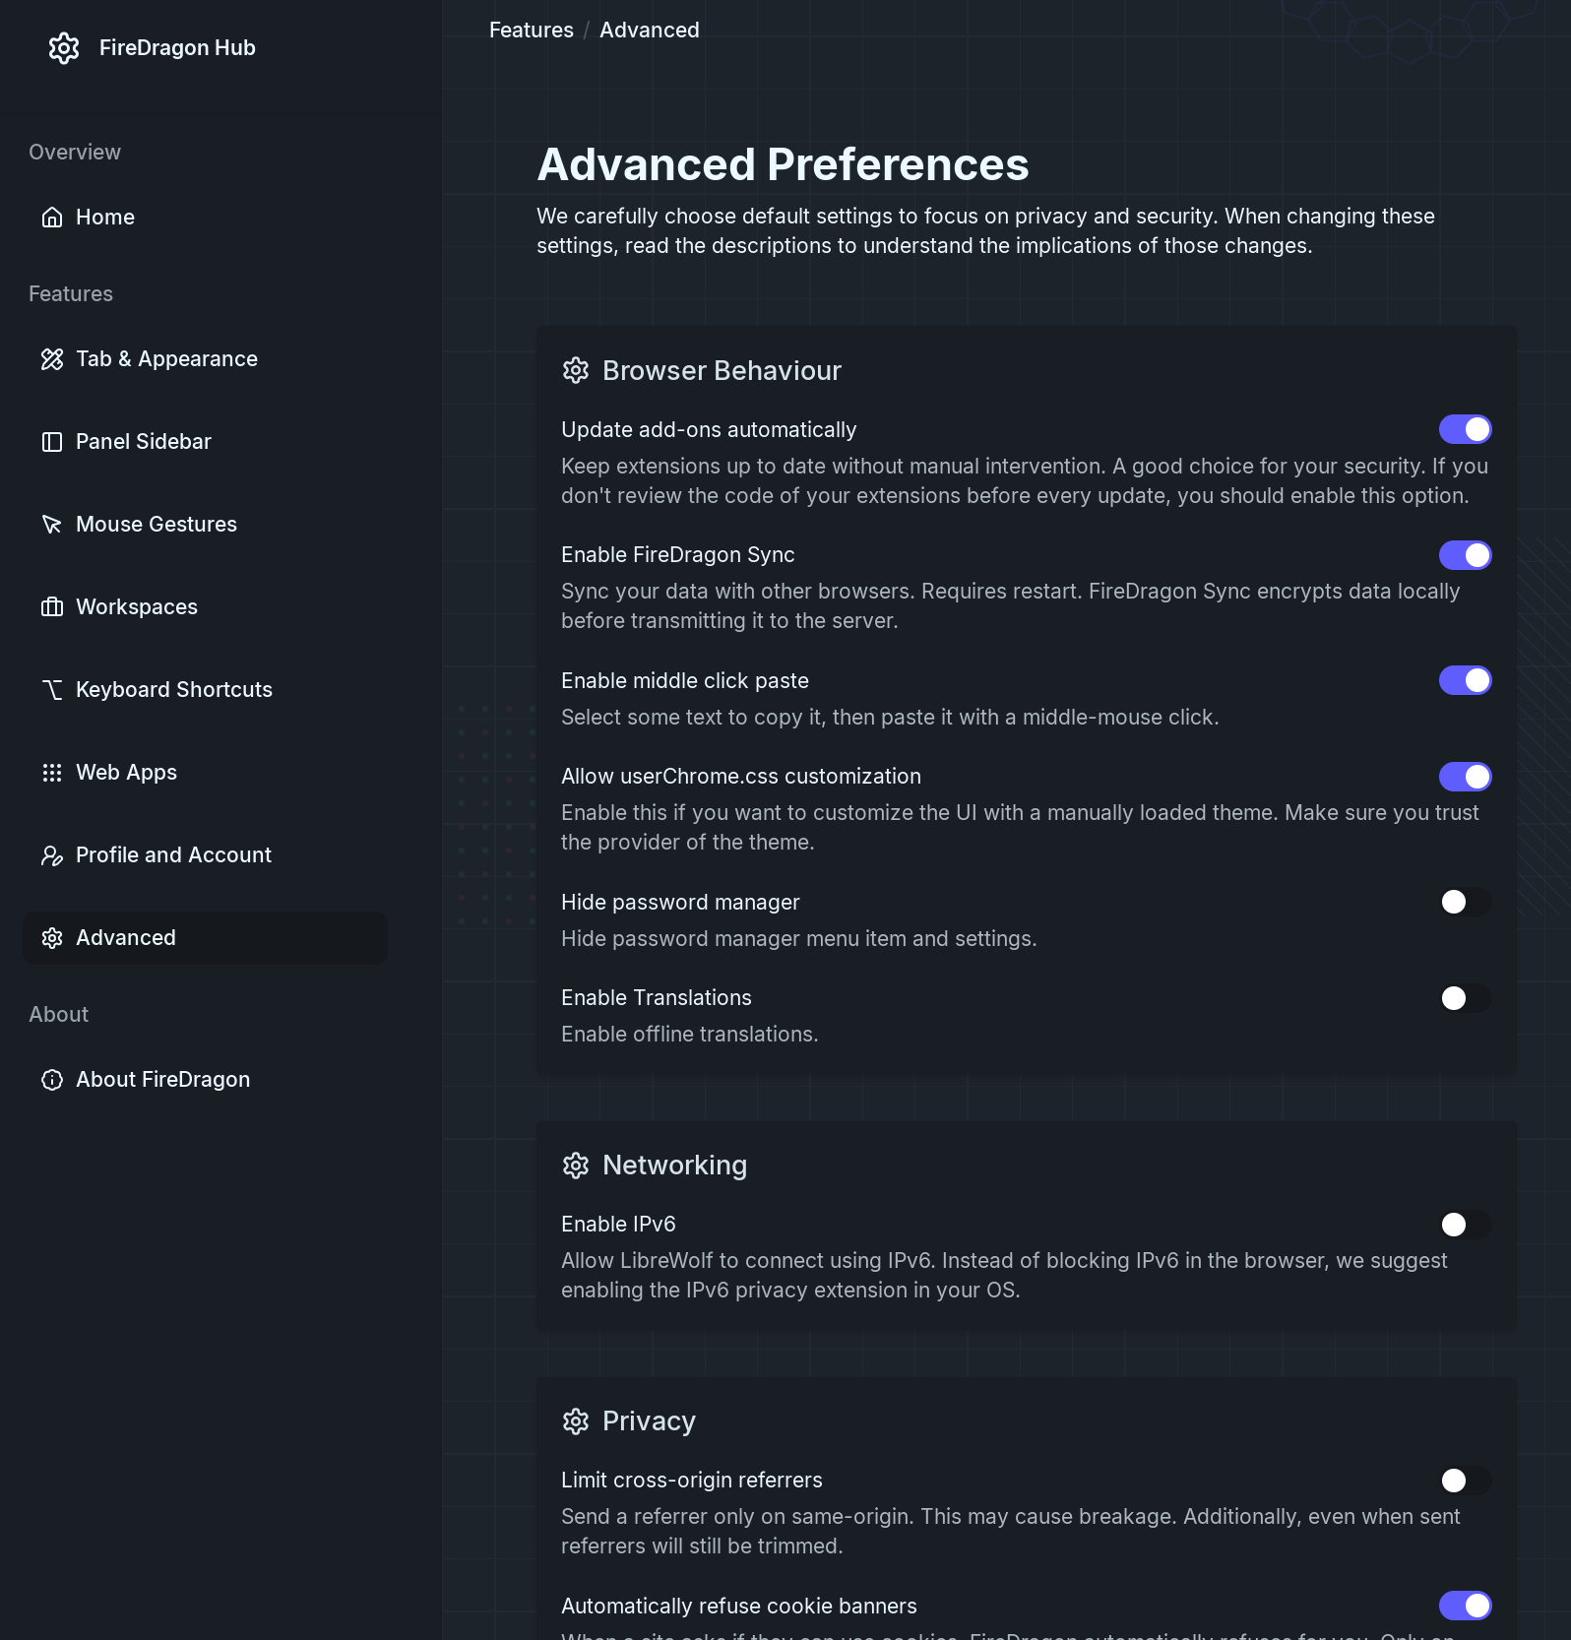Image resolution: width=1571 pixels, height=1640 pixels.
Task: Enable Limit cross-origin referrers switch
Action: [x=1465, y=1481]
